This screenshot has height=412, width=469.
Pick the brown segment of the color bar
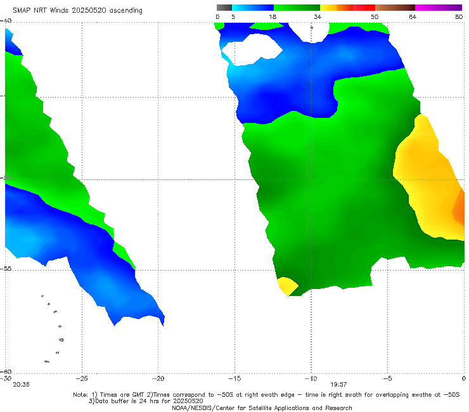tap(395, 8)
